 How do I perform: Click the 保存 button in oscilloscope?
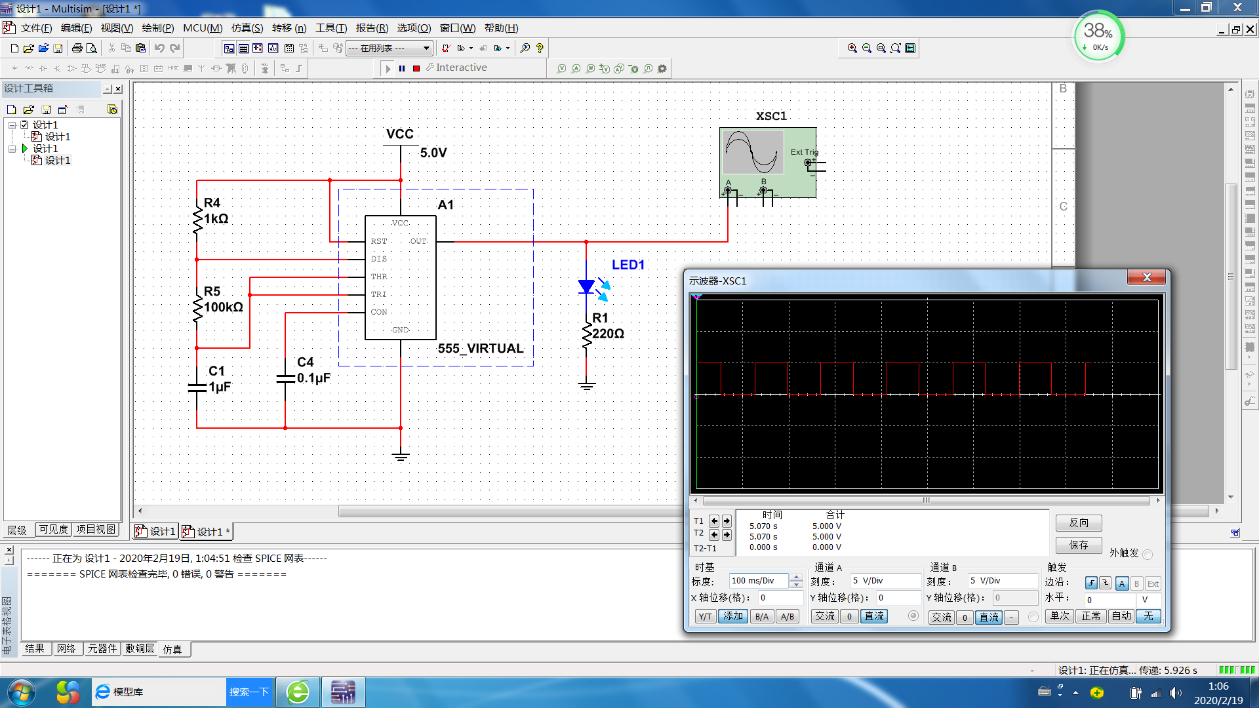click(x=1078, y=545)
